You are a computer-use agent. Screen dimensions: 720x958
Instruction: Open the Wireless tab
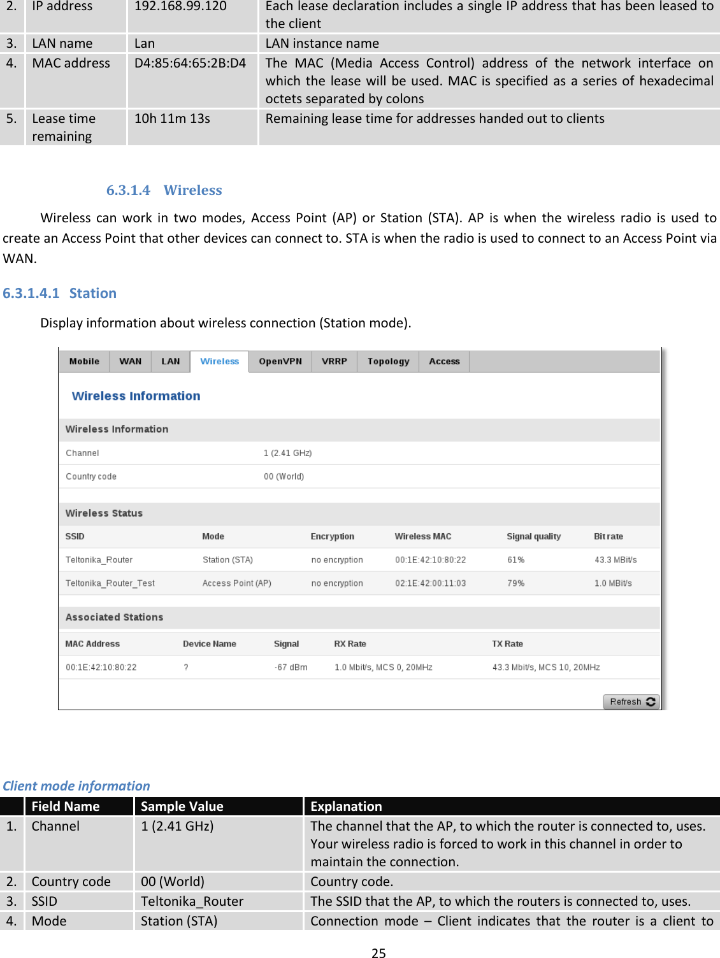pyautogui.click(x=219, y=361)
